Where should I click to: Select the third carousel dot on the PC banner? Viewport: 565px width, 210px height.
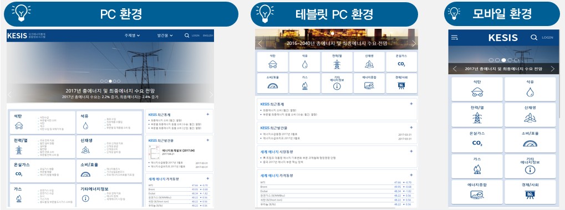[111, 81]
